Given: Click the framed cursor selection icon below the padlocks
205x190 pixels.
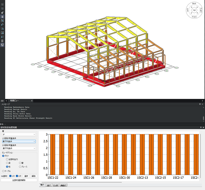Looking at the screenshot, I should pos(2,21).
